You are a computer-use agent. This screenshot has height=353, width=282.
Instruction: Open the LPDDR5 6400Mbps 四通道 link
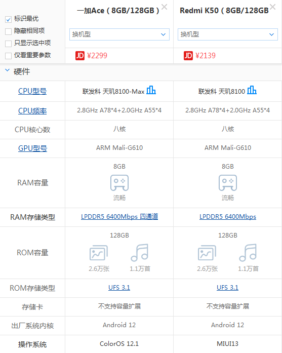coord(119,217)
